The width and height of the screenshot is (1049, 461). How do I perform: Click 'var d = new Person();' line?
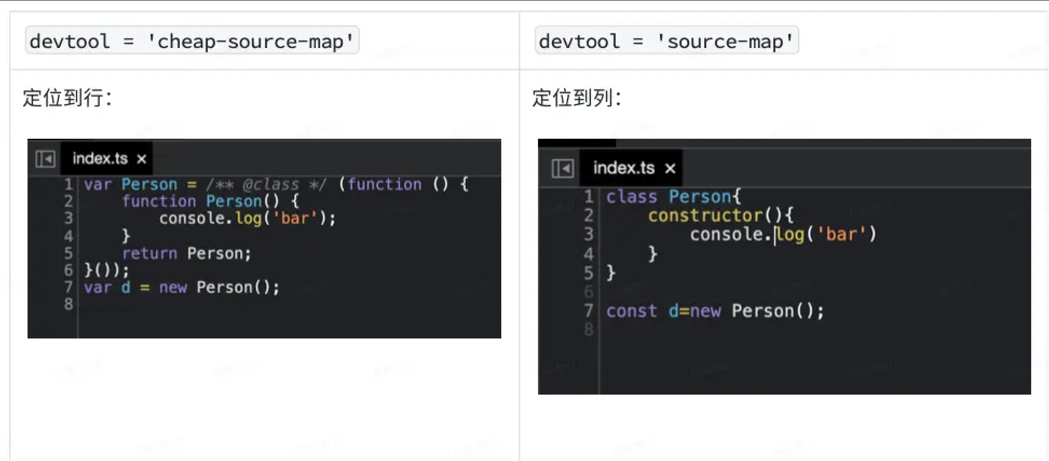[x=182, y=287]
